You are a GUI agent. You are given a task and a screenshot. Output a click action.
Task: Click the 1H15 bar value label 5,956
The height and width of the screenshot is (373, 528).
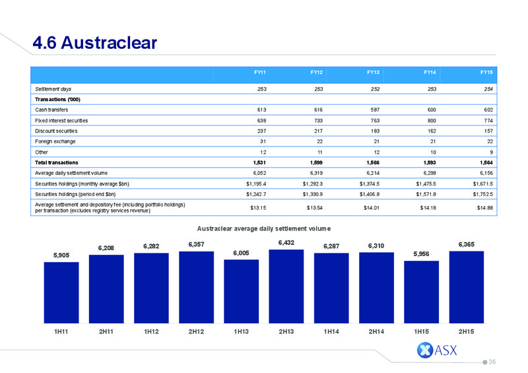tap(421, 254)
